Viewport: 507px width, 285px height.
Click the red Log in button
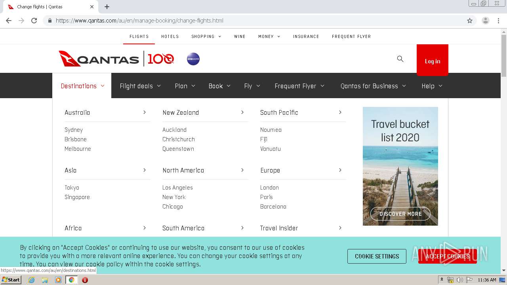(433, 60)
